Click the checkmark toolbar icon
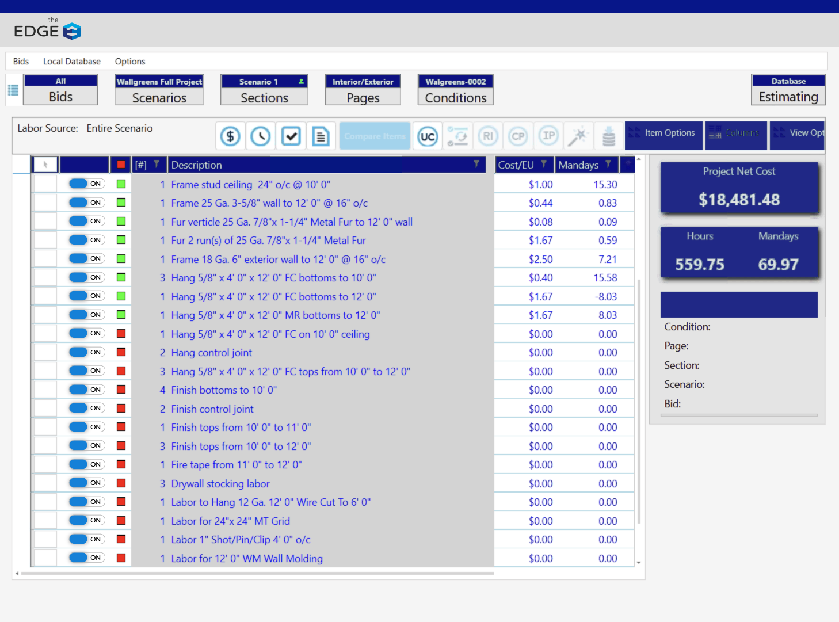 click(291, 136)
